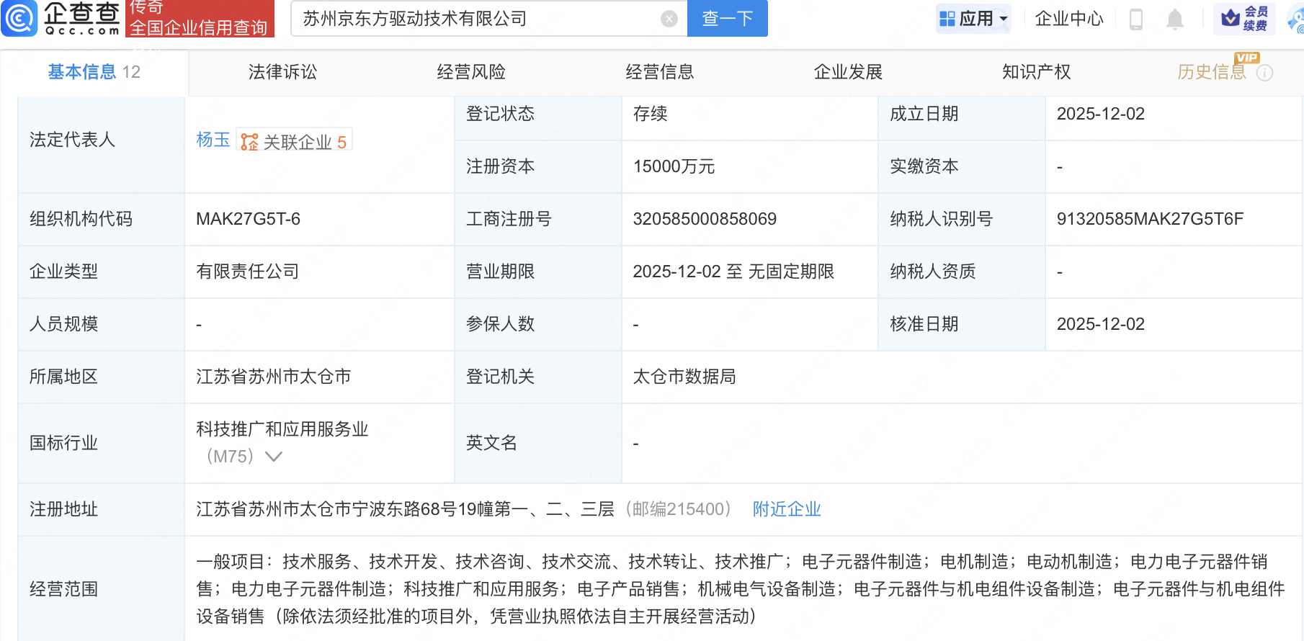
Task: Click the 关联企业 network icon
Action: coord(249,142)
